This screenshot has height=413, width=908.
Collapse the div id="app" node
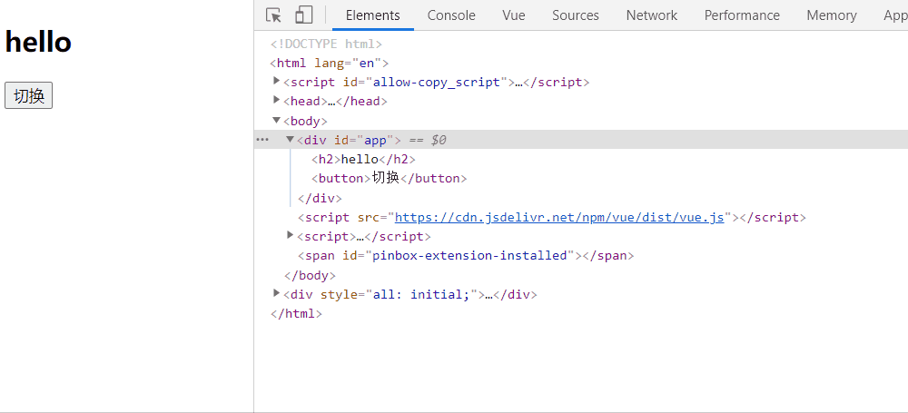(x=291, y=140)
